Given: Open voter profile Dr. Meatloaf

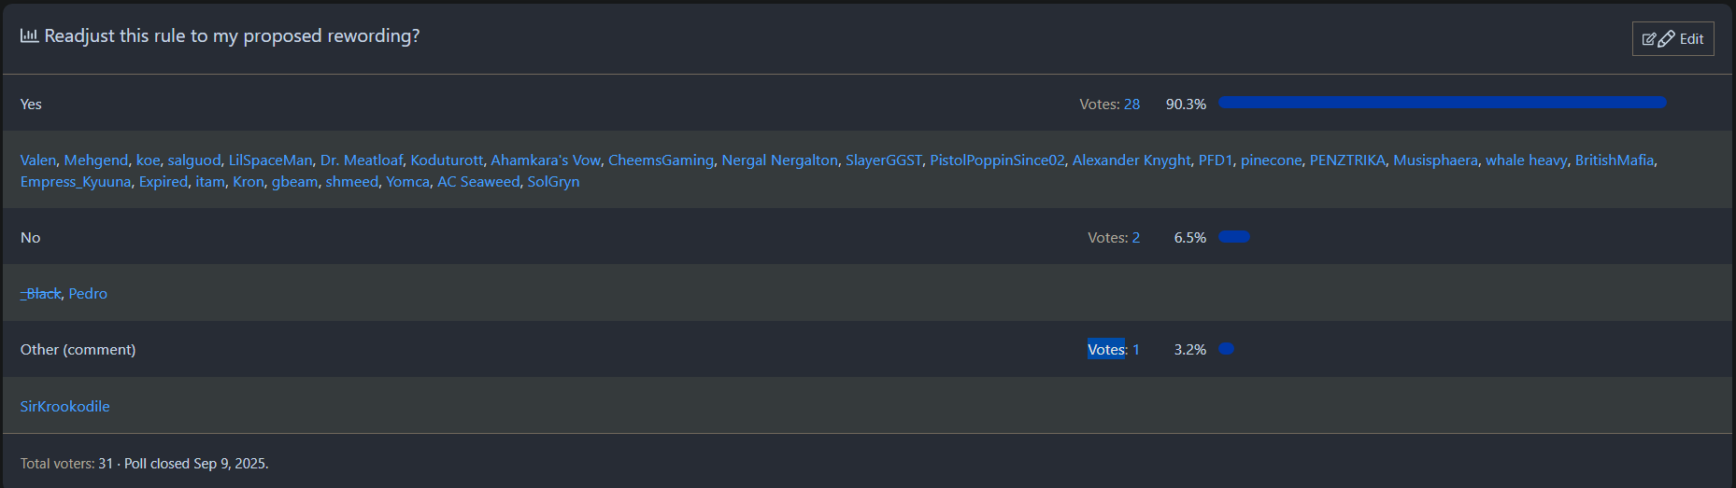Looking at the screenshot, I should point(361,160).
